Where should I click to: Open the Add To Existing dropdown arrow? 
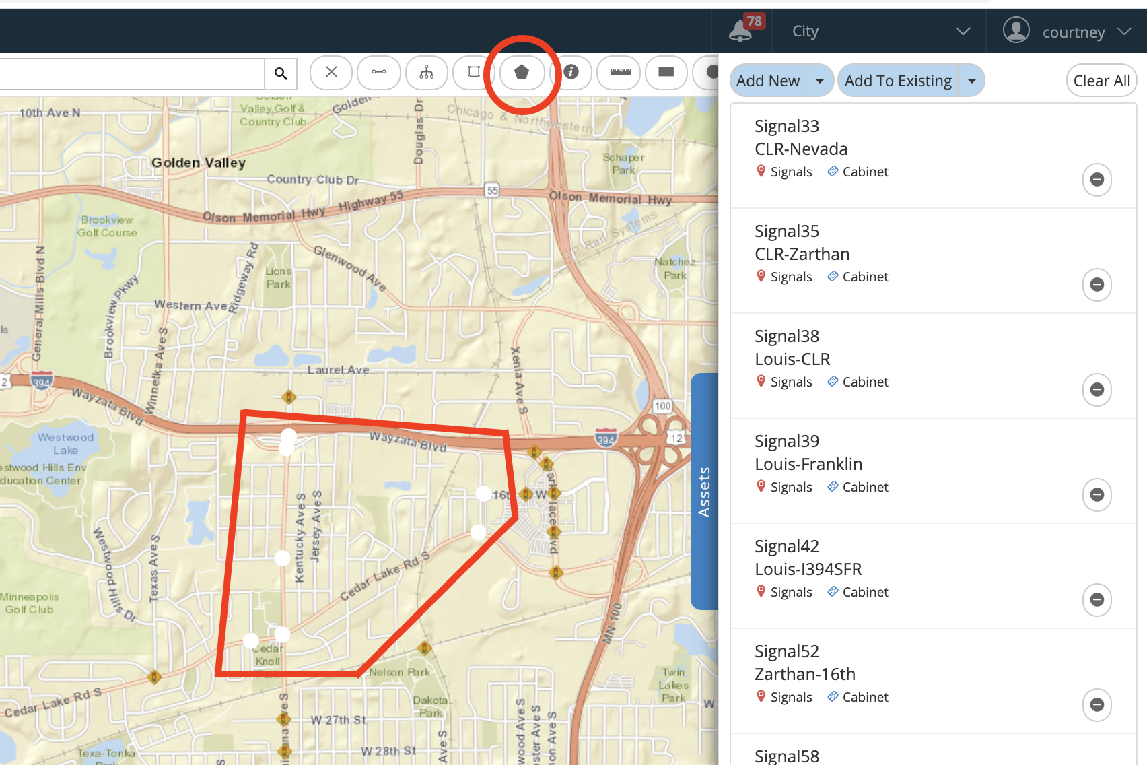pyautogui.click(x=971, y=81)
